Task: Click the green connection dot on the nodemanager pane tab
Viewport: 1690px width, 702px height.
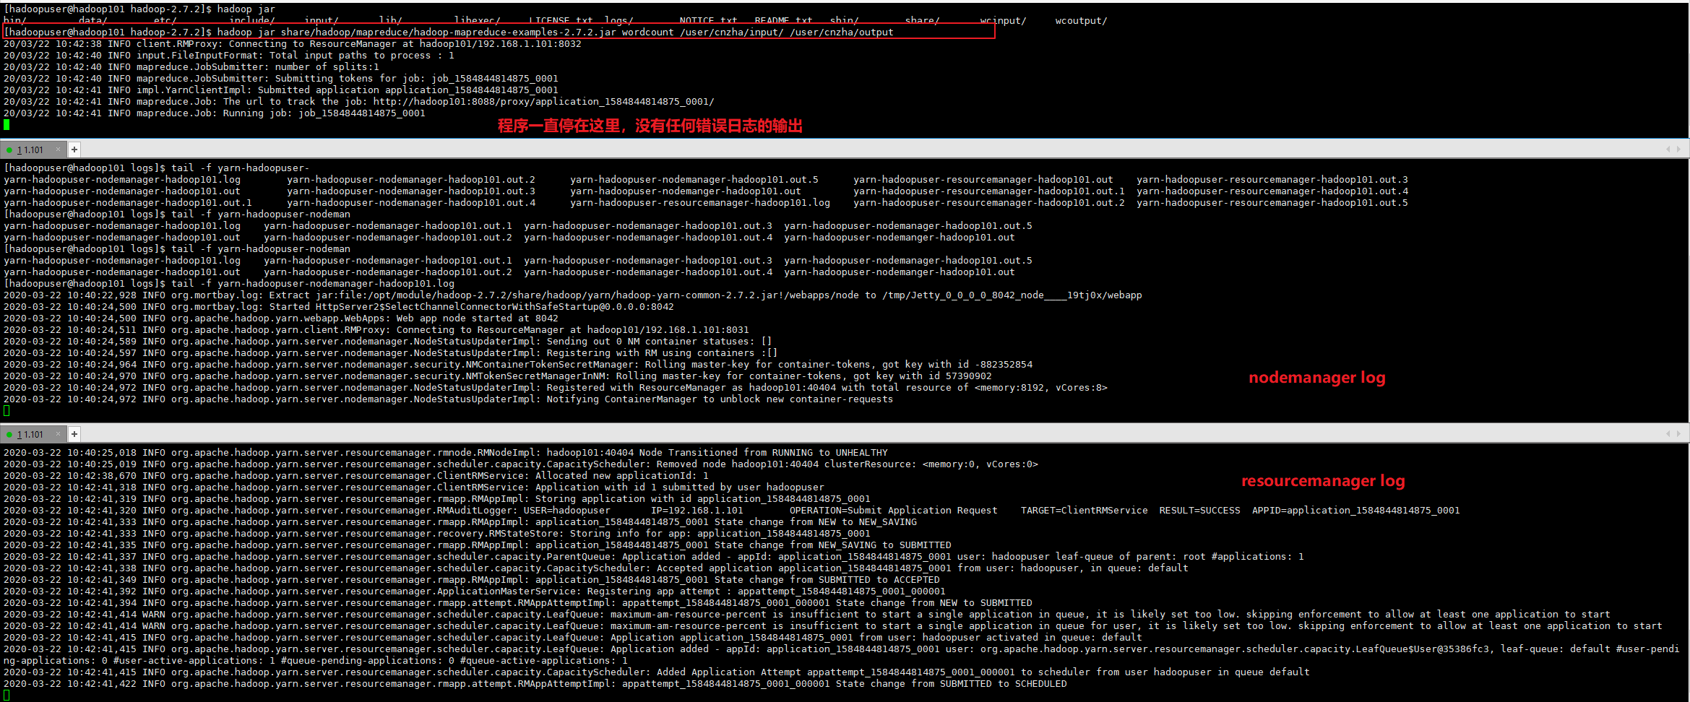Action: (9, 150)
